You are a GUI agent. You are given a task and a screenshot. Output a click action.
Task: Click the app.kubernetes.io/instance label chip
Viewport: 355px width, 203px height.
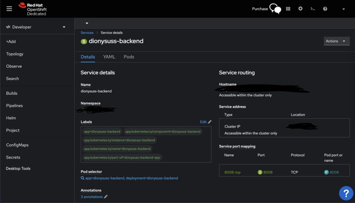[119, 140]
